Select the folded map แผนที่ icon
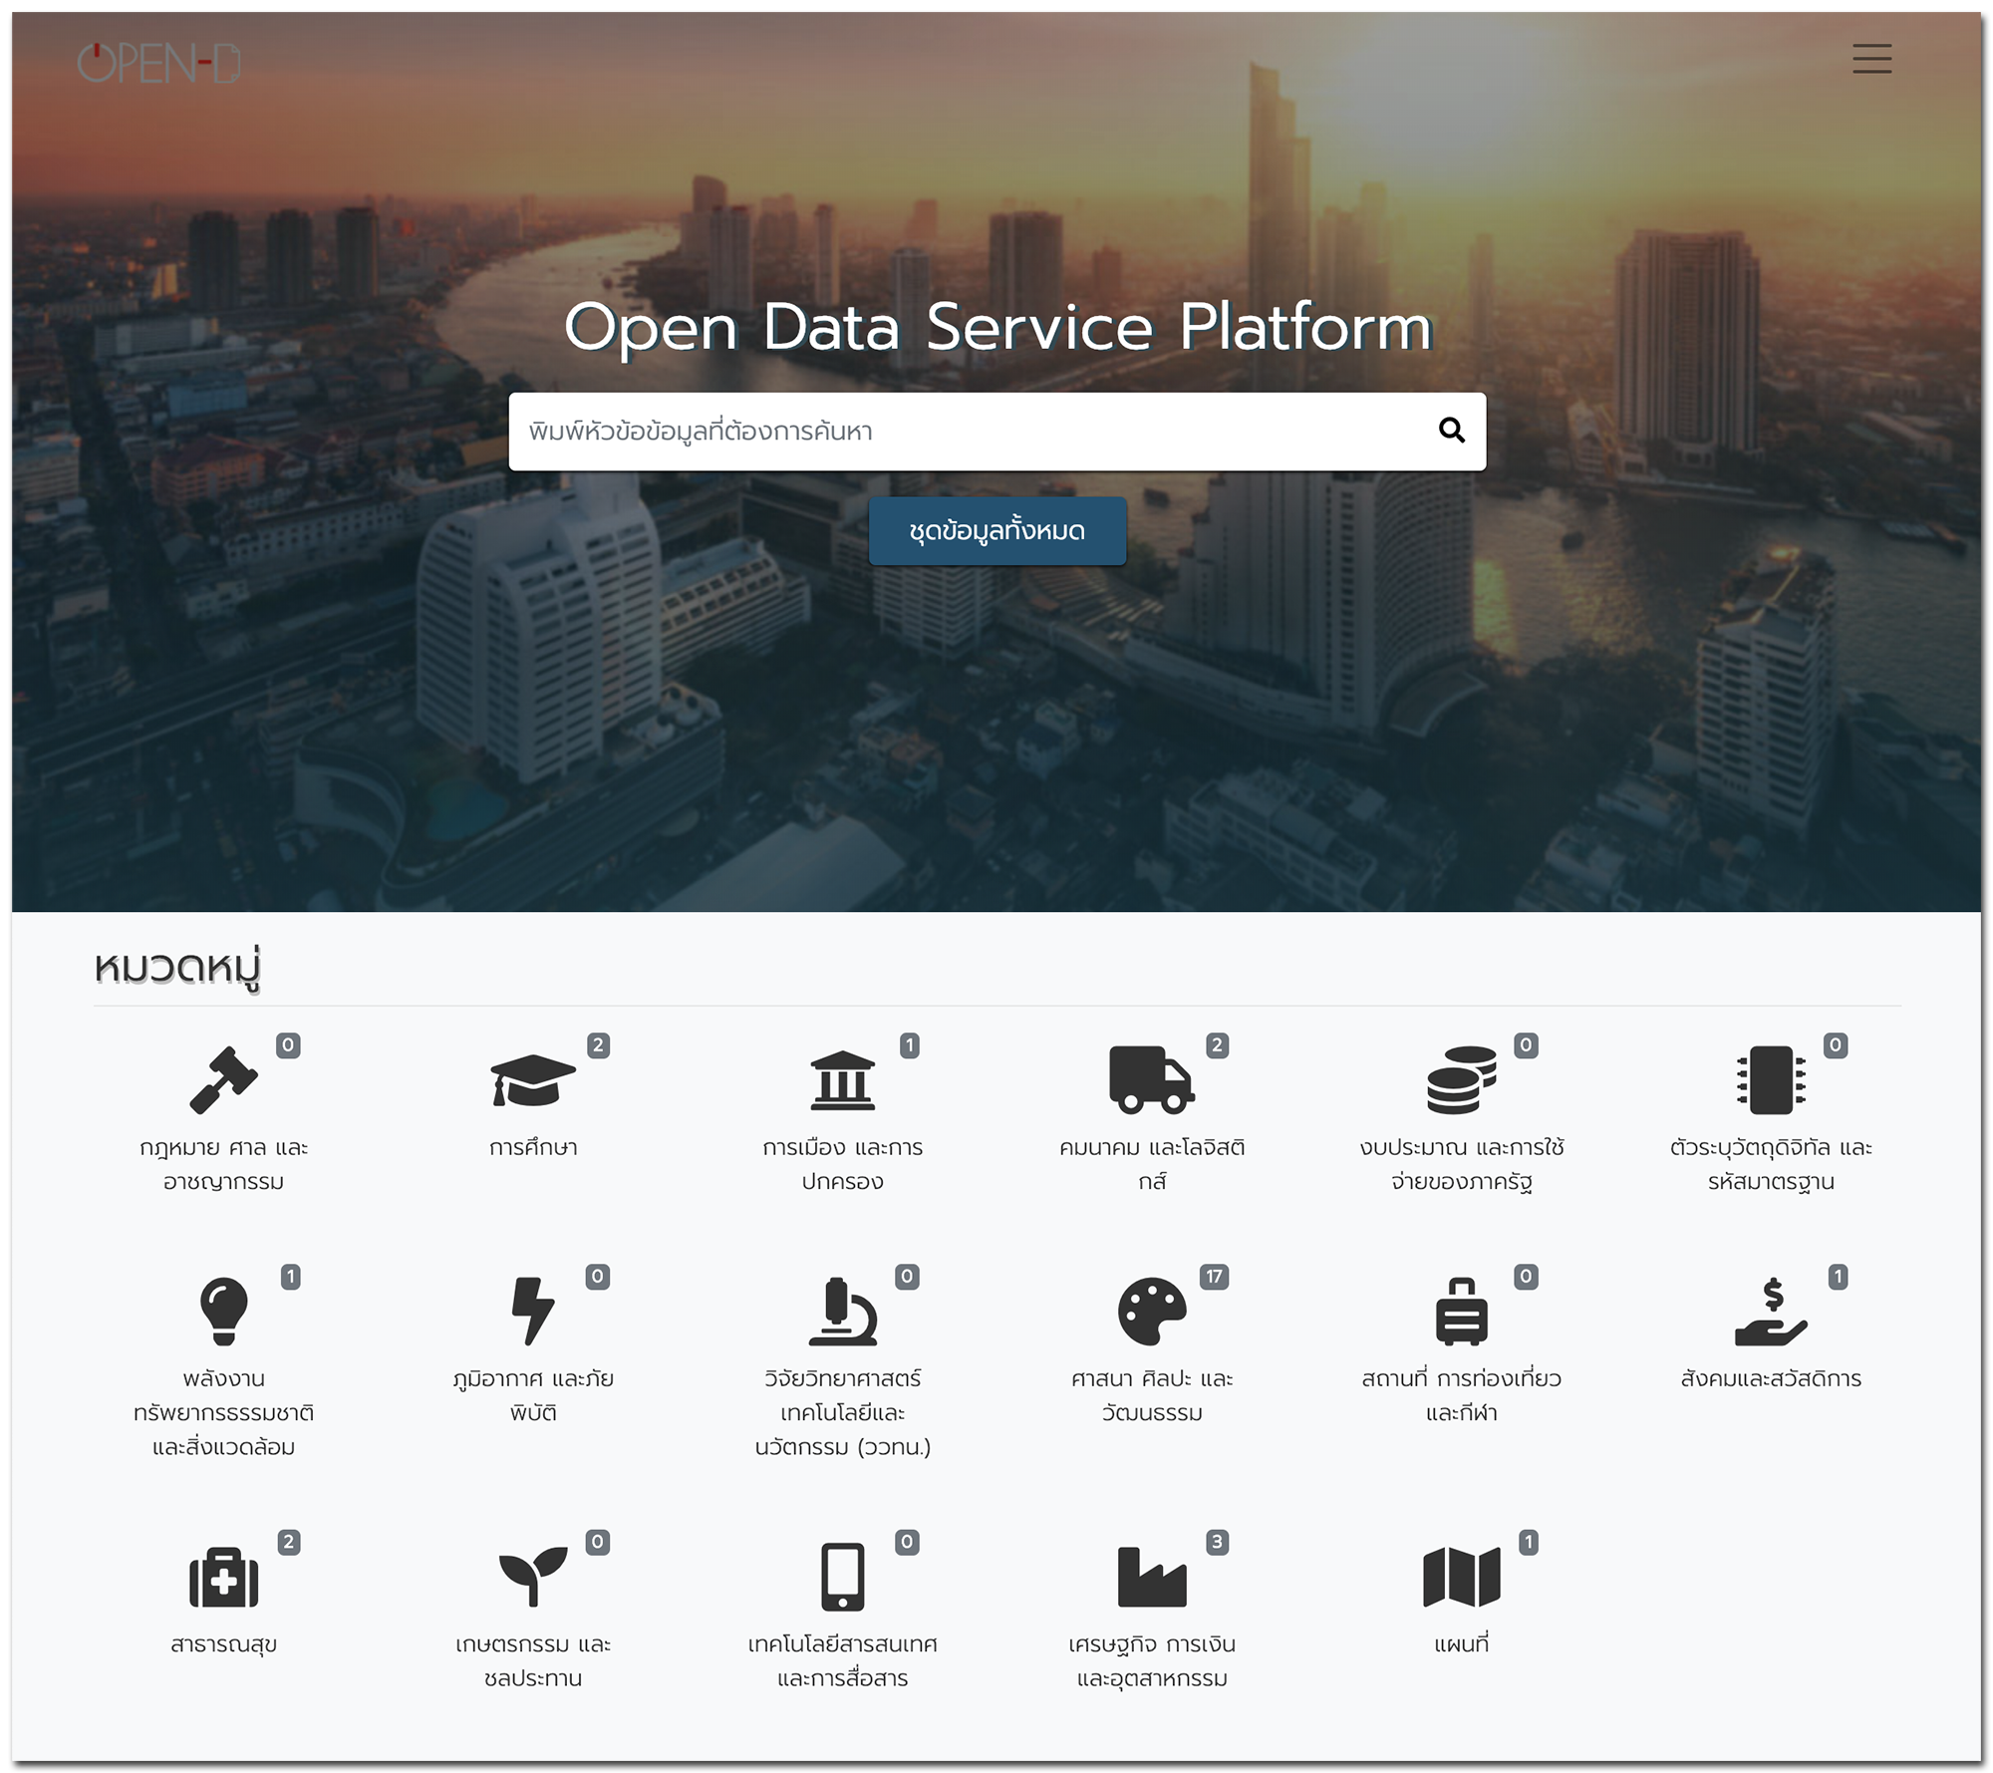 tap(1462, 1577)
